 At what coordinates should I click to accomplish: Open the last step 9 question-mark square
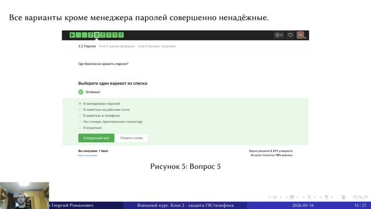(121, 35)
